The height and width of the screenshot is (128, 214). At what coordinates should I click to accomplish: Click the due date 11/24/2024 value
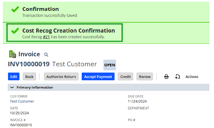pyautogui.click(x=137, y=101)
